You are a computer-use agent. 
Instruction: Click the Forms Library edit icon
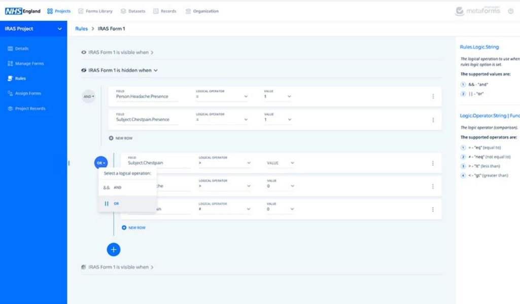coord(81,11)
